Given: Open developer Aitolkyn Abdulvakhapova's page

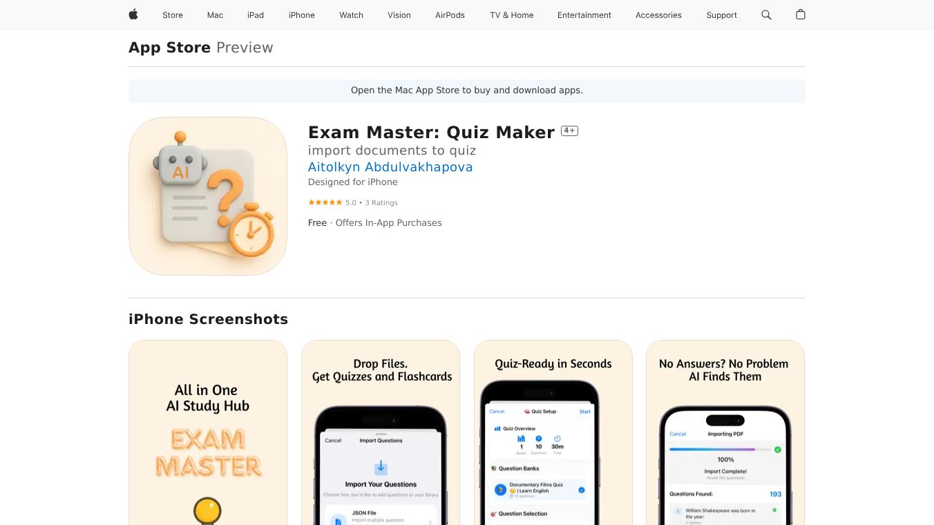Looking at the screenshot, I should point(390,167).
